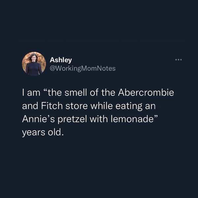Click Ashley's profile picture
This screenshot has height=198, width=198.
34,64
